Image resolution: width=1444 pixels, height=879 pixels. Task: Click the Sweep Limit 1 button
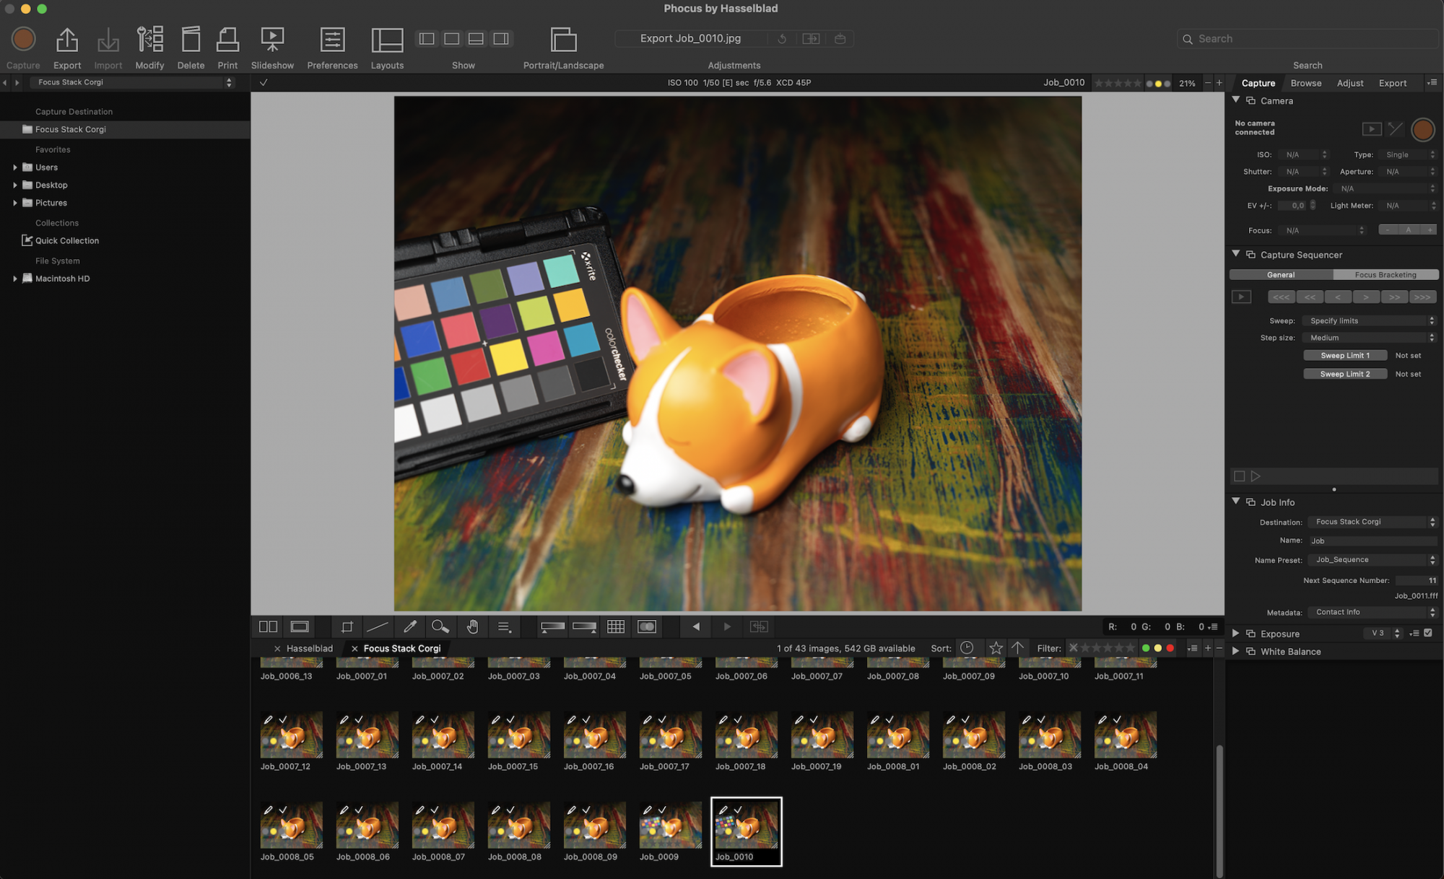[1345, 355]
